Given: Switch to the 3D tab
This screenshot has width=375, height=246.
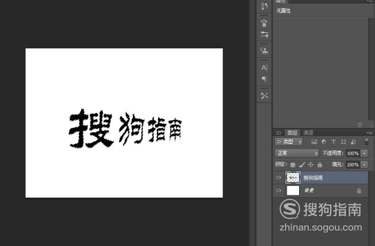Looking at the screenshot, I should pyautogui.click(x=278, y=133).
